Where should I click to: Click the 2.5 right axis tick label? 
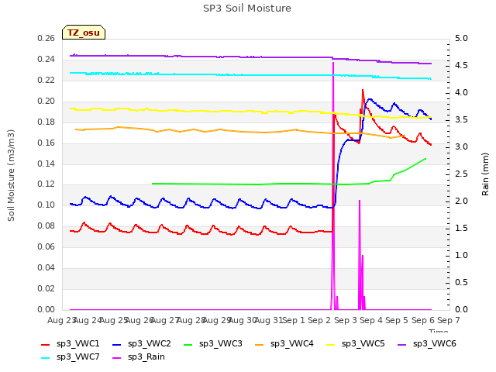tap(462, 174)
